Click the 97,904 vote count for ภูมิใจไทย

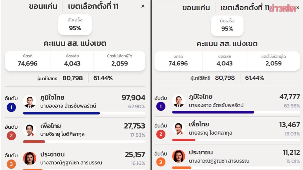[x=133, y=98]
